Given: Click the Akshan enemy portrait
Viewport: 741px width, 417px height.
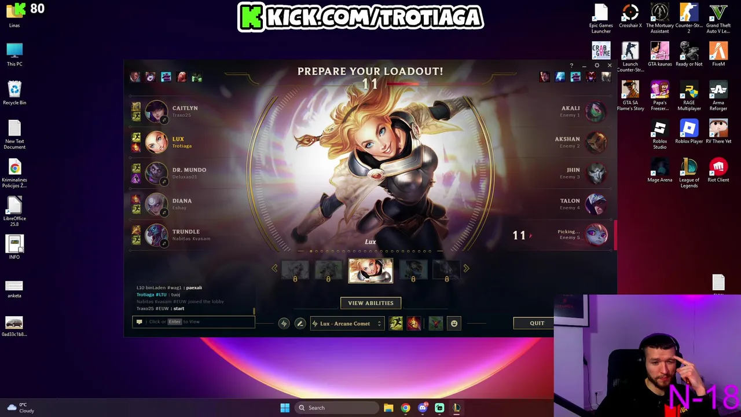Looking at the screenshot, I should tap(596, 142).
